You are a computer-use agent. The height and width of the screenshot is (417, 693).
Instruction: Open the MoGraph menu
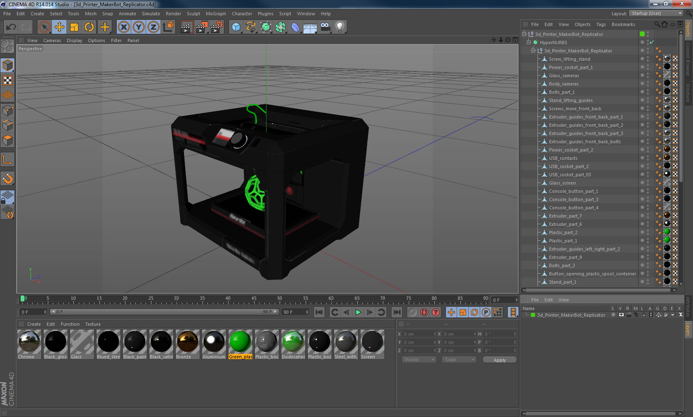point(216,14)
